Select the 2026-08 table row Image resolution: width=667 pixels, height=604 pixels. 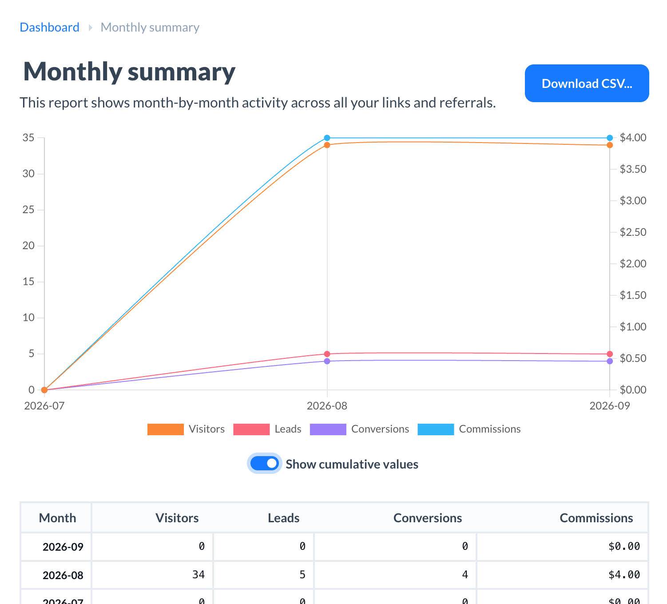tap(334, 575)
